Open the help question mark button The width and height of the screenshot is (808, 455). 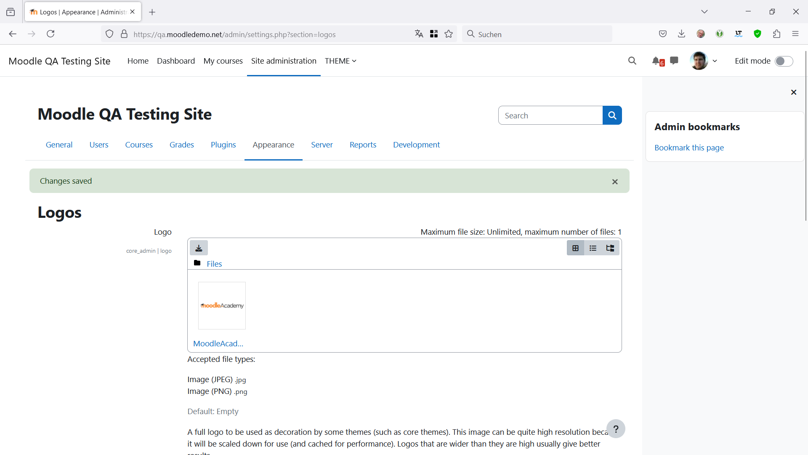click(616, 429)
